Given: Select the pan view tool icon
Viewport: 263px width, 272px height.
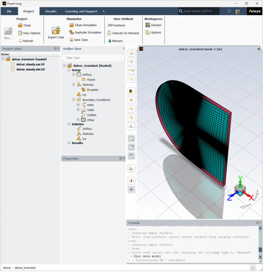Looking at the screenshot, I should (131, 62).
